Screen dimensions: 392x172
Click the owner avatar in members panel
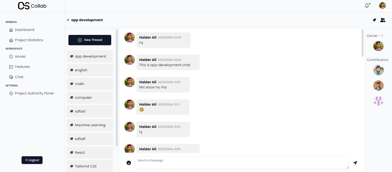[x=378, y=46]
